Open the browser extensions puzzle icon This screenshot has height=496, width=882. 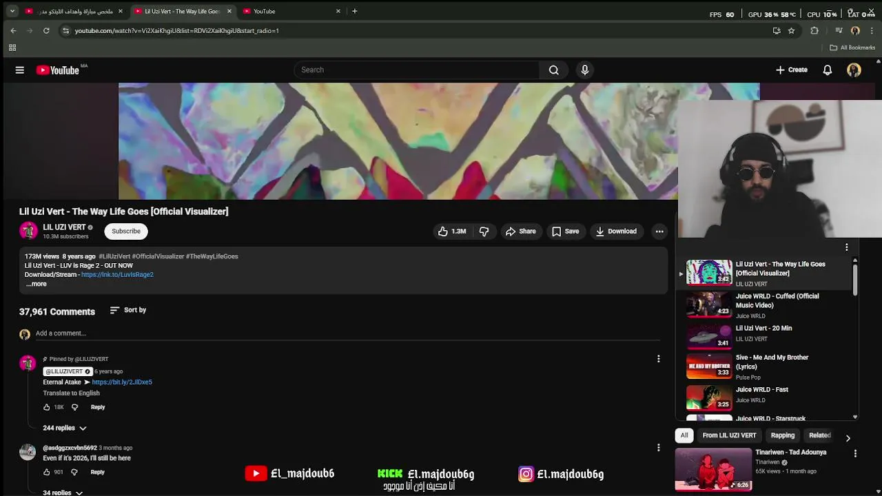tap(814, 30)
